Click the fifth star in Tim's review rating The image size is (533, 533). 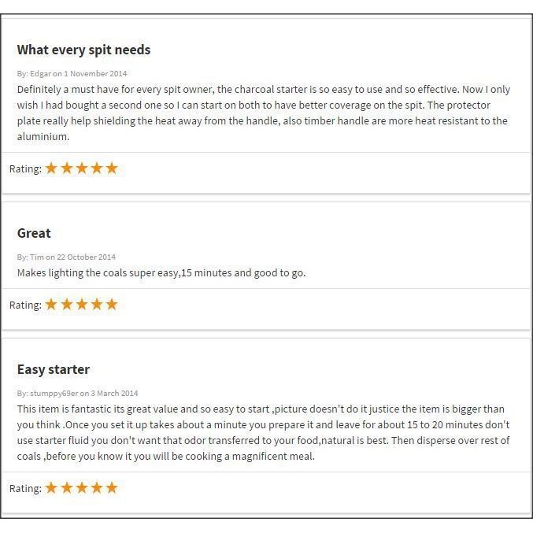(112, 304)
